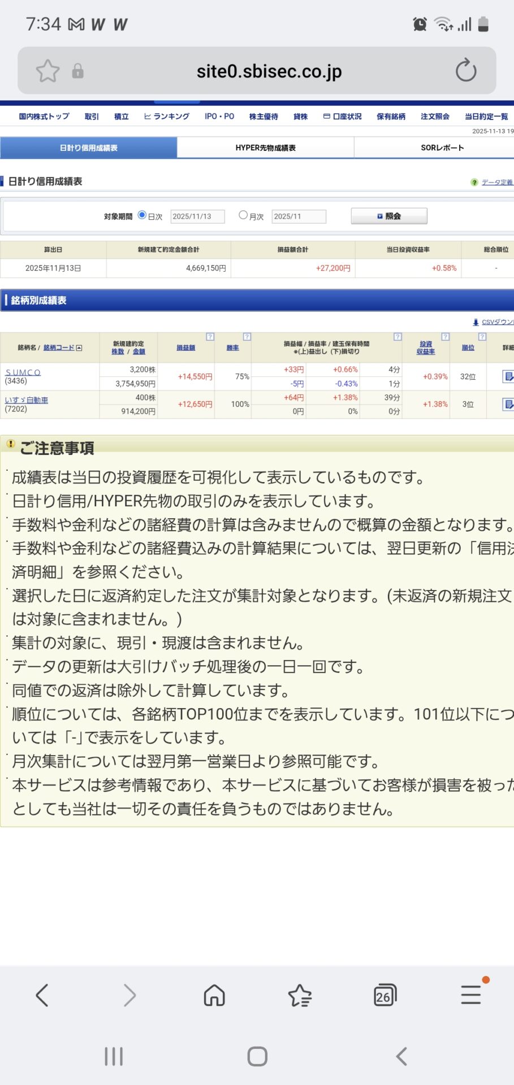Tap the browser home icon
This screenshot has height=1085, width=514.
tap(214, 995)
